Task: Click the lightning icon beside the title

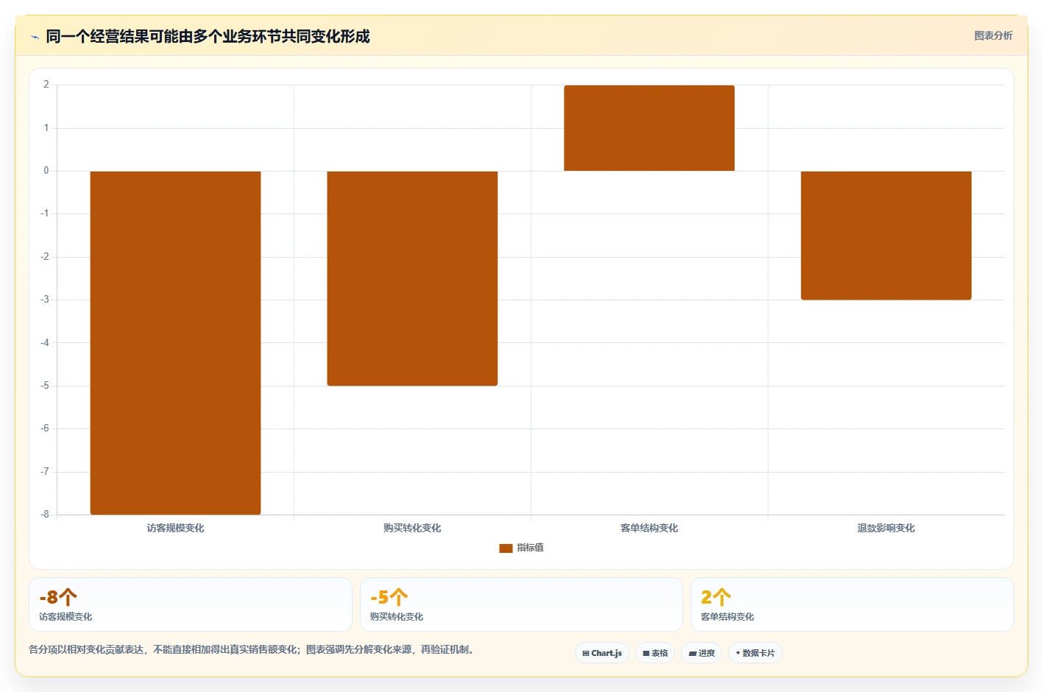Action: [x=35, y=37]
